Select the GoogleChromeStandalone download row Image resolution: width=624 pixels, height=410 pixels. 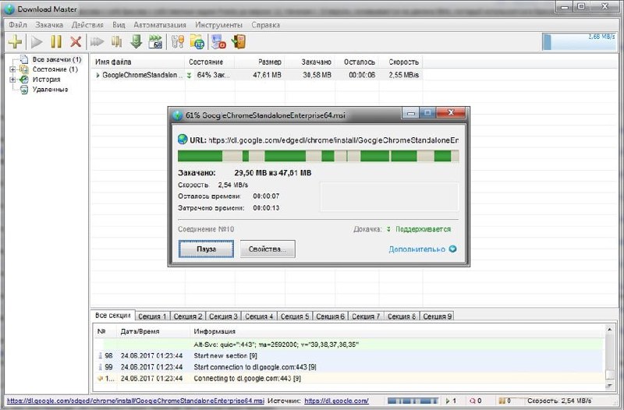pos(257,75)
